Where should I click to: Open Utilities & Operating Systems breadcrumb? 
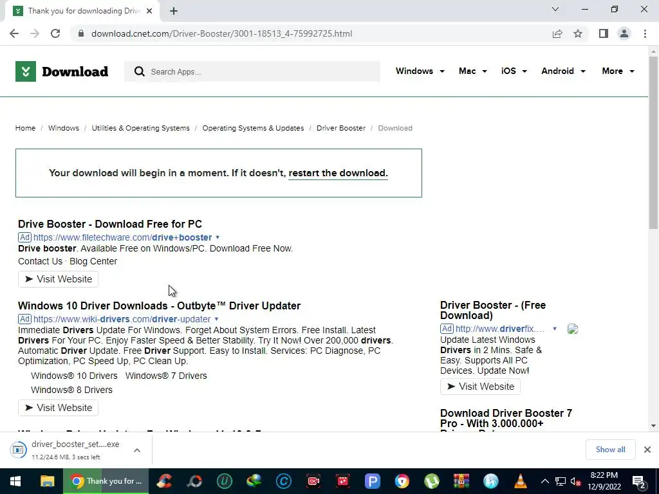pyautogui.click(x=140, y=128)
